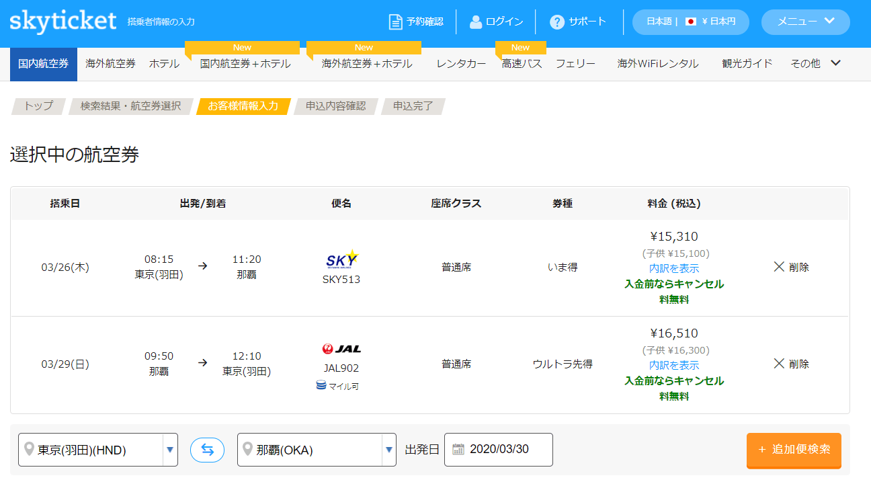
Task: Click the login (ログイン) user icon
Action: tap(476, 22)
